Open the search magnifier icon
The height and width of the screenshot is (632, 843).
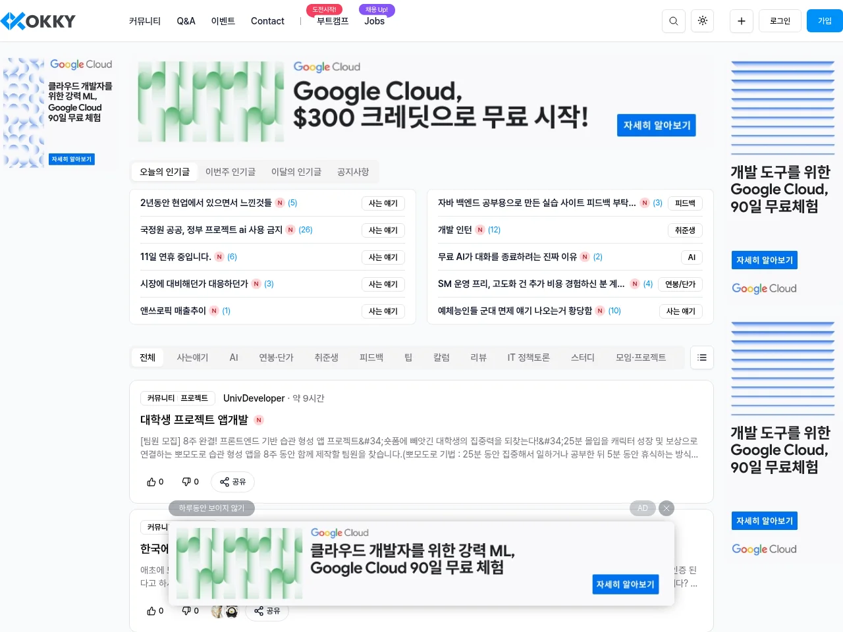(x=673, y=21)
